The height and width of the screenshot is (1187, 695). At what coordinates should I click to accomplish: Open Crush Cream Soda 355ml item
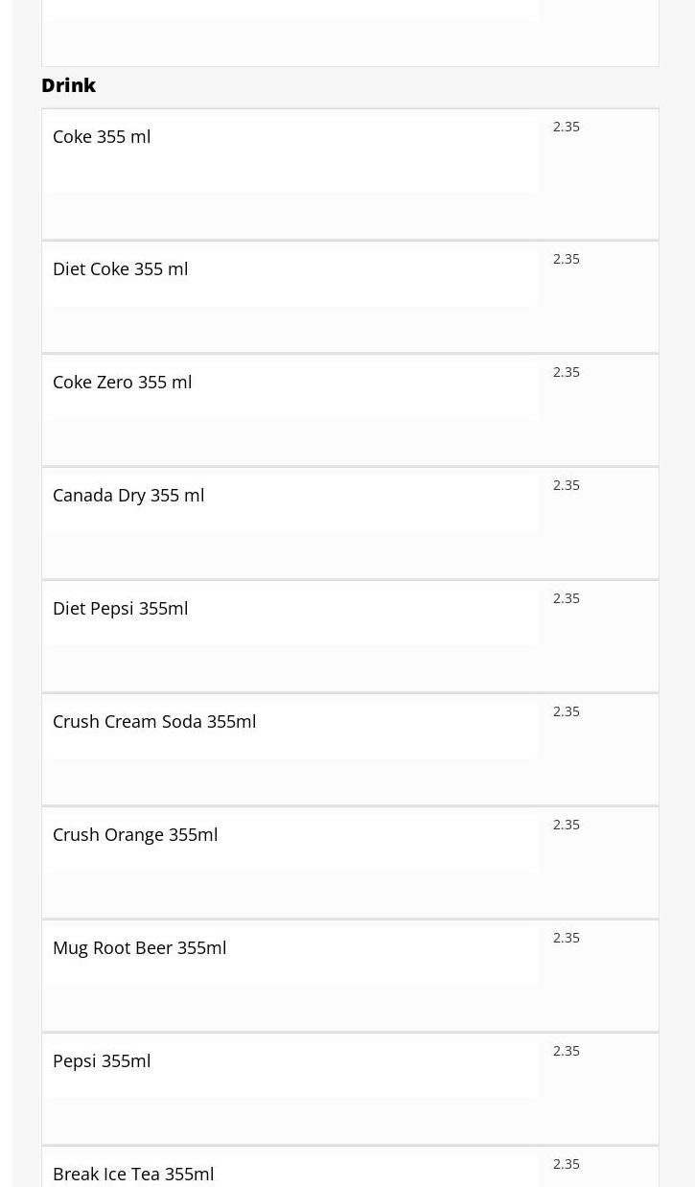(x=154, y=722)
